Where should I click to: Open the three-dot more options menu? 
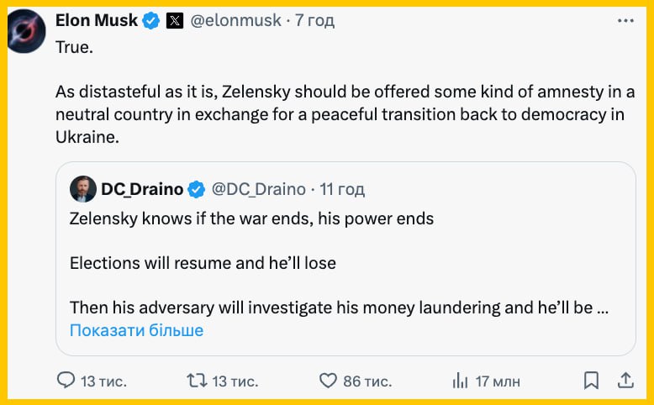[625, 21]
